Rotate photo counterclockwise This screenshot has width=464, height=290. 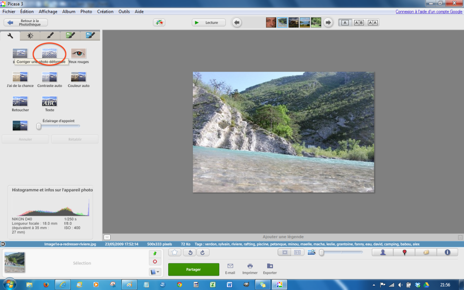[189, 252]
